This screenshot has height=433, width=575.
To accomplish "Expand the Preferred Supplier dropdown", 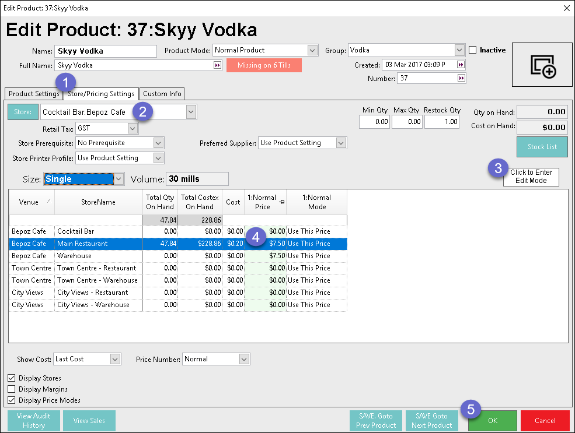I will point(341,143).
